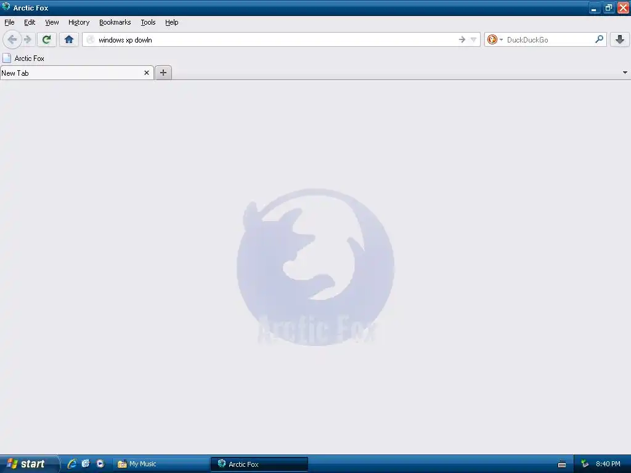Viewport: 631px width, 473px height.
Task: Open the Windows Start menu
Action: pyautogui.click(x=29, y=464)
